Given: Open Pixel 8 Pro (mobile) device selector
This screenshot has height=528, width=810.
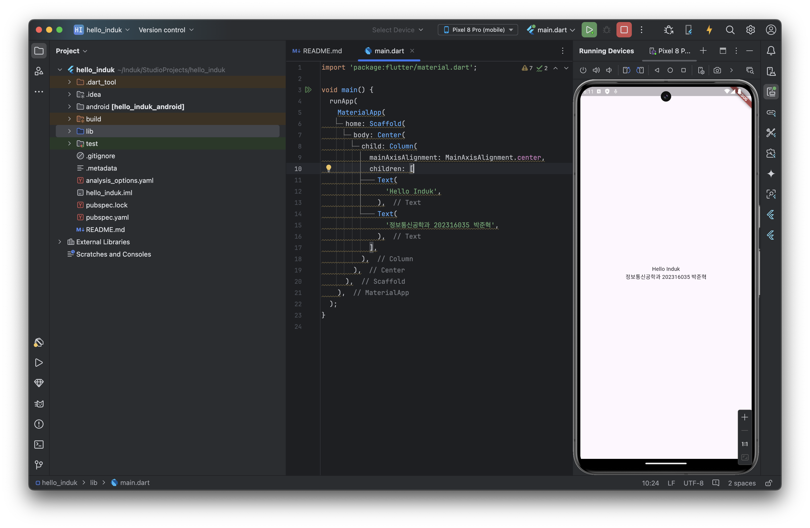Looking at the screenshot, I should tap(478, 30).
